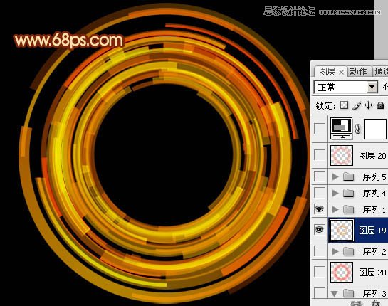Select the bold red ring thumbnail of 图层 20
This screenshot has width=388, height=306.
(342, 272)
